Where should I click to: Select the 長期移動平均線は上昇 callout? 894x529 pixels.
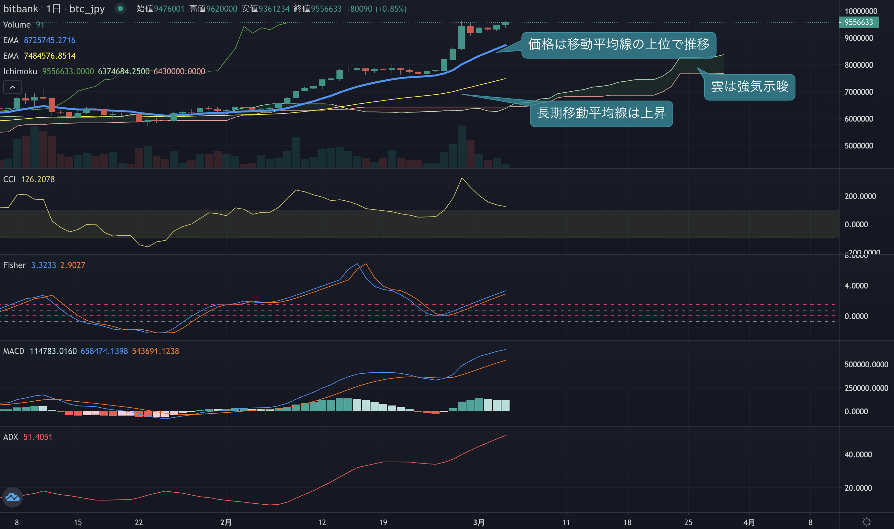[601, 114]
